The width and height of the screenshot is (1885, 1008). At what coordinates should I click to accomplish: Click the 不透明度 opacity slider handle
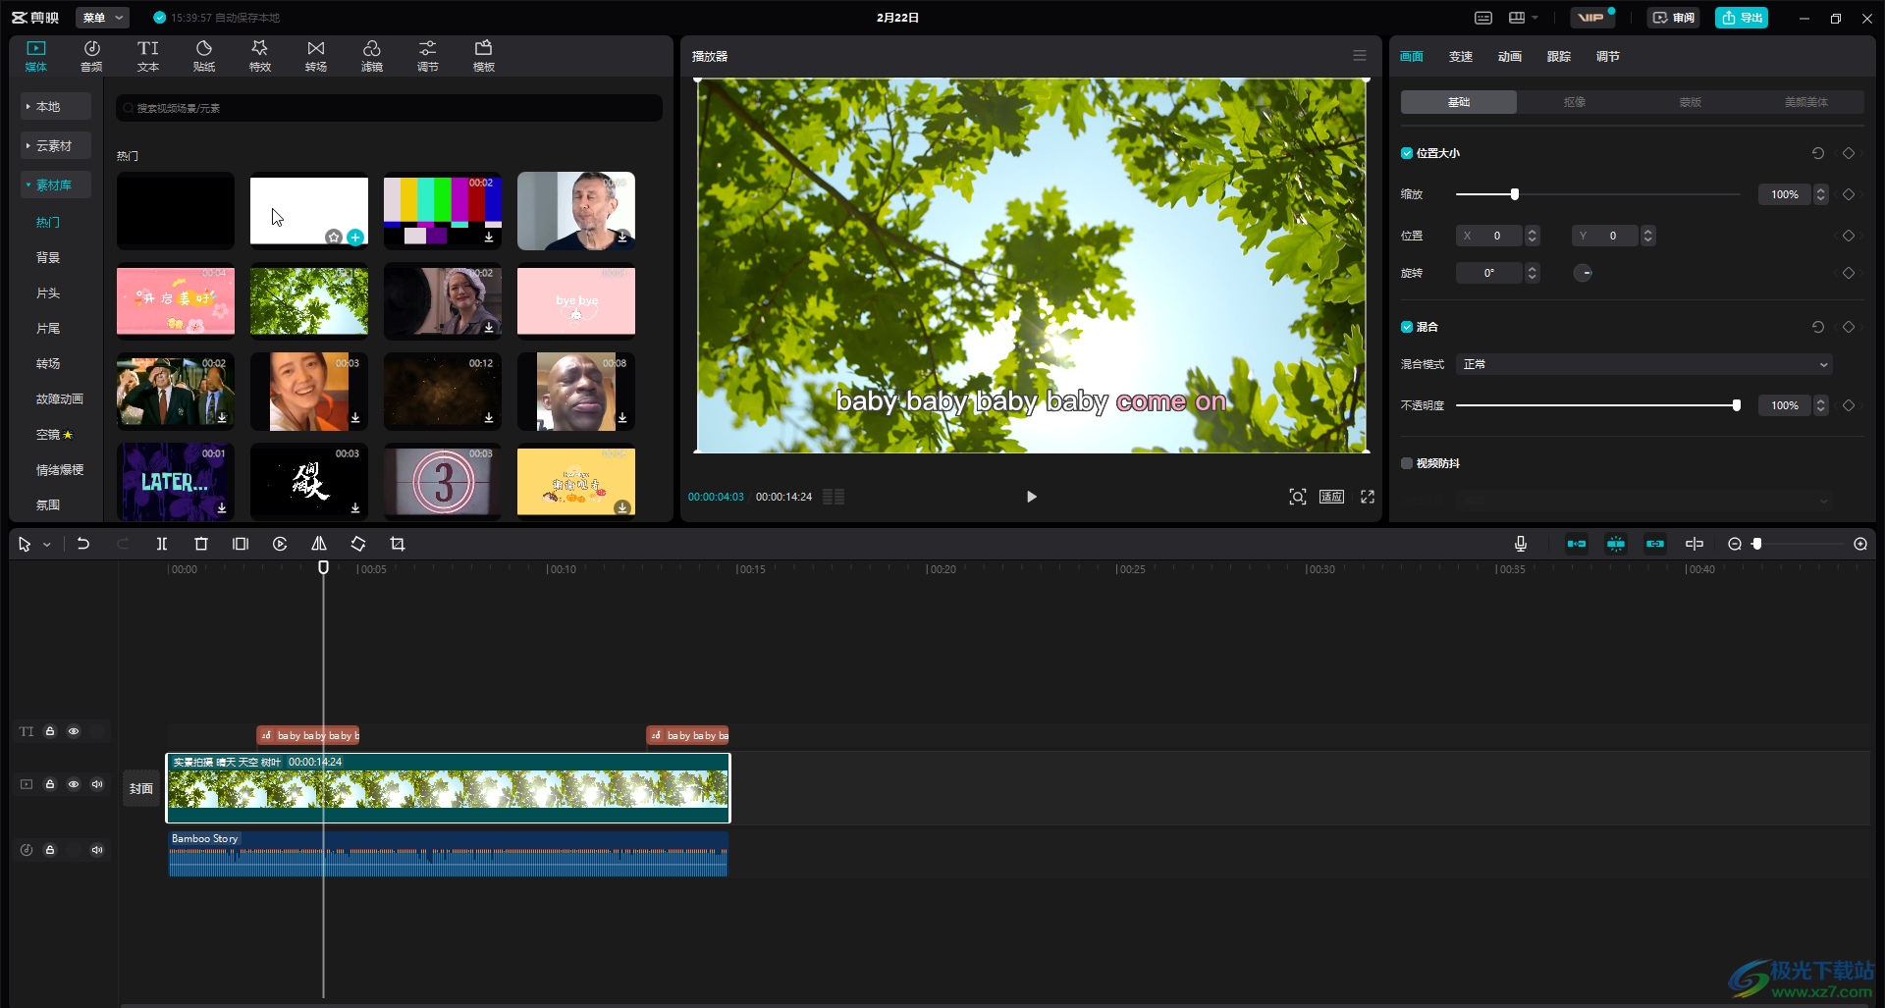coord(1737,405)
